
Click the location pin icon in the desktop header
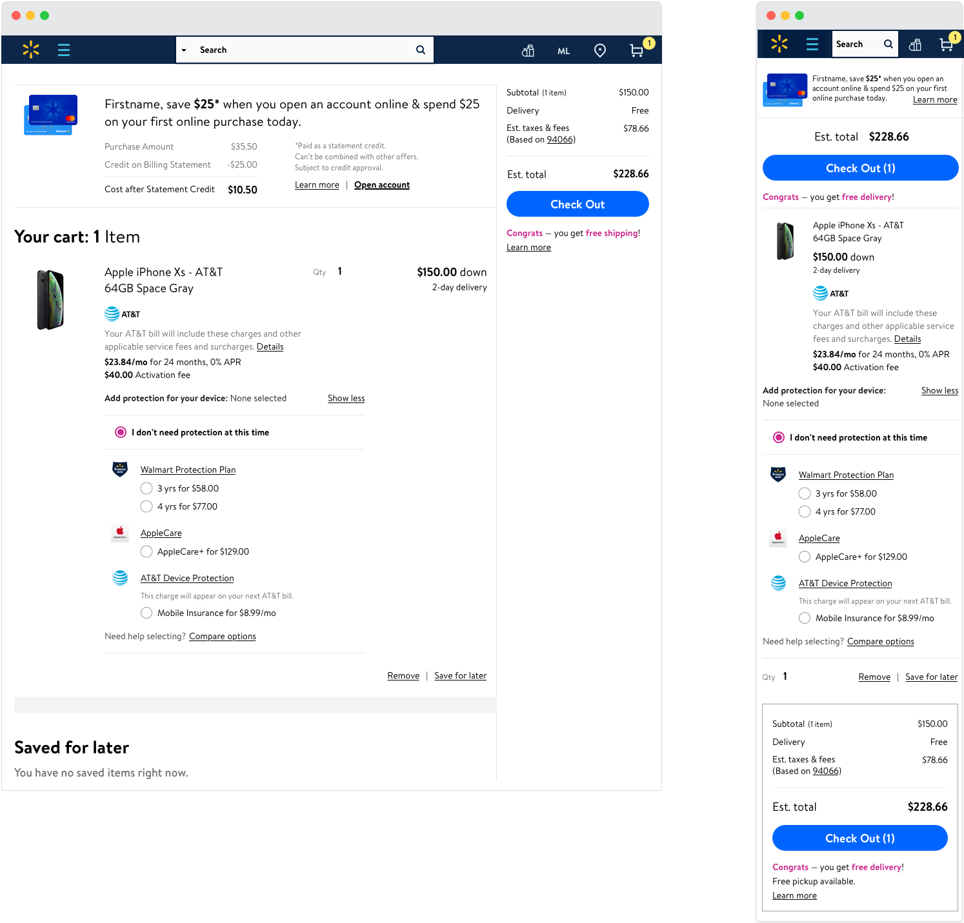click(600, 50)
